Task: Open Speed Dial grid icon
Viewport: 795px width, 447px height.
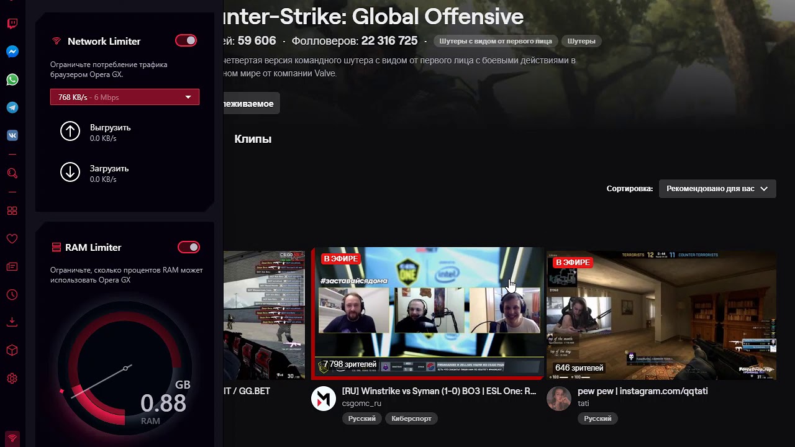Action: pyautogui.click(x=12, y=211)
